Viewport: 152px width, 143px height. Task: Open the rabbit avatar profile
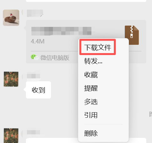[11, 18]
